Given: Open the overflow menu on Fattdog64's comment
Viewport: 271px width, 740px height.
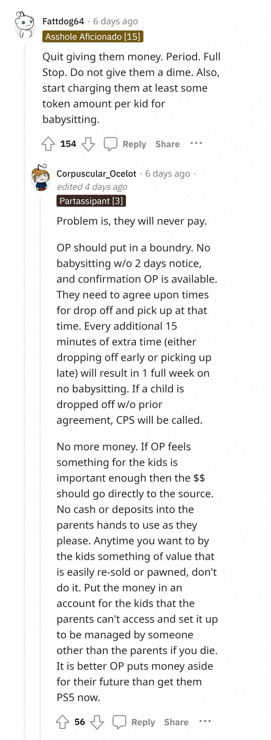Looking at the screenshot, I should [196, 144].
